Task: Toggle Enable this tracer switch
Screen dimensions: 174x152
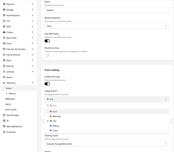Action: point(47,84)
